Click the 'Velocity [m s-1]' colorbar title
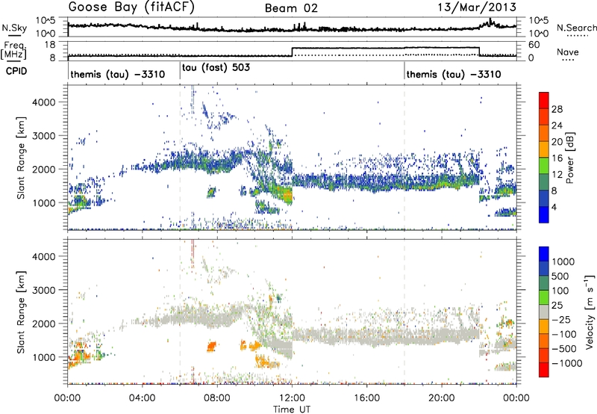Screen dimensions: 597x414 (590, 312)
